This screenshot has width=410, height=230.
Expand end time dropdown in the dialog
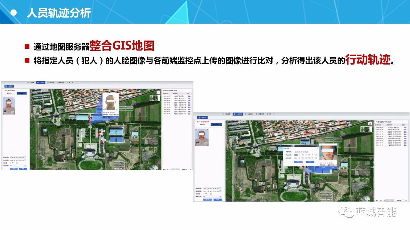coord(316,158)
